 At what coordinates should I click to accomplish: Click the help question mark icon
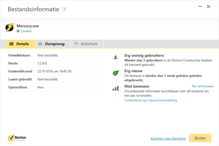coord(64,9)
